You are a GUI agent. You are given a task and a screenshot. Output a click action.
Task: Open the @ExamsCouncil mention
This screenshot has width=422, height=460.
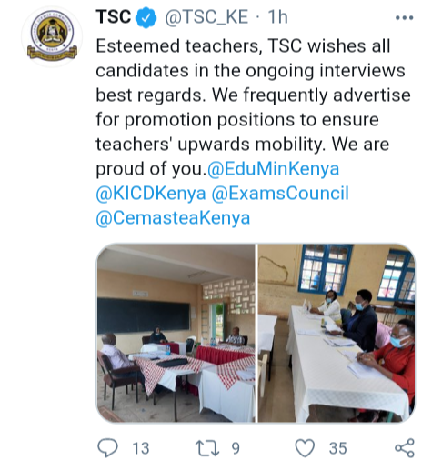(x=280, y=194)
